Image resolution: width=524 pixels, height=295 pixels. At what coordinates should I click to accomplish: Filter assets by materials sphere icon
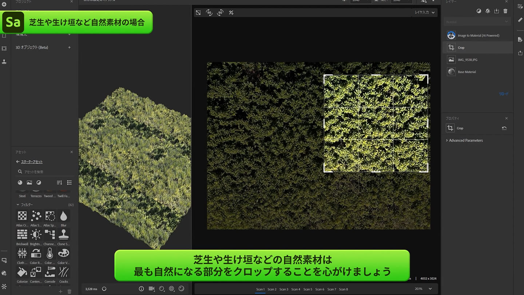pos(20,182)
